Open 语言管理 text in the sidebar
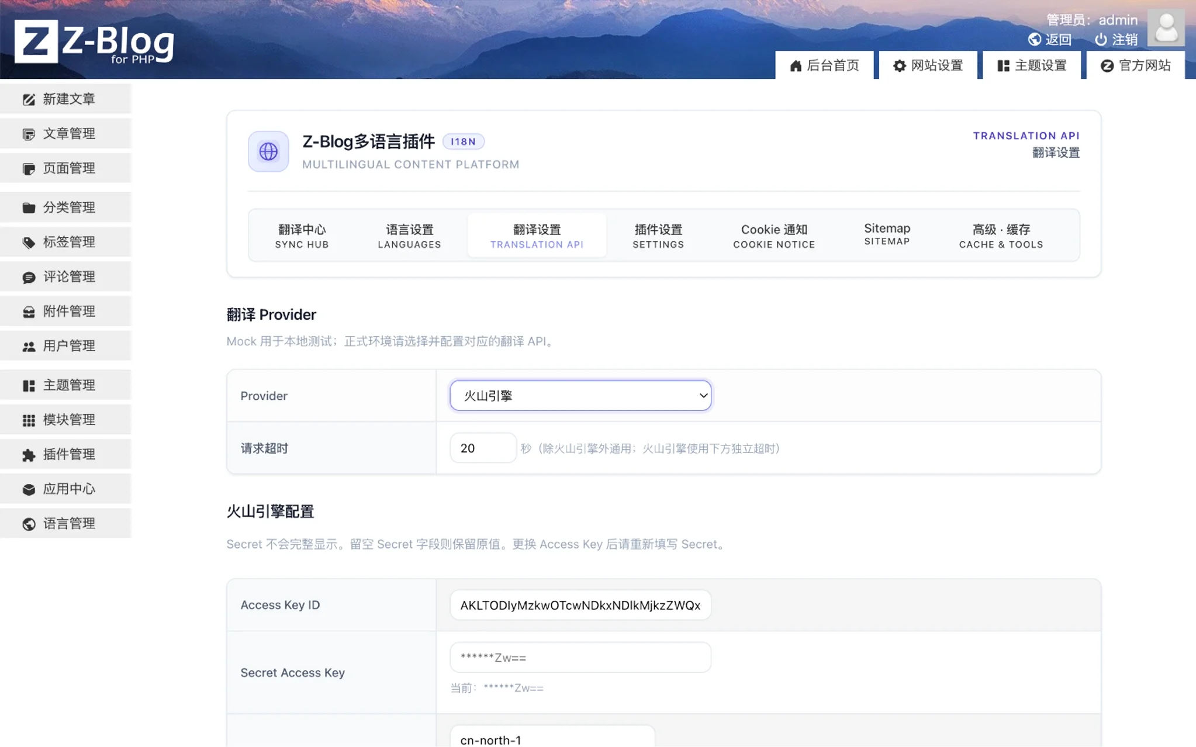The height and width of the screenshot is (747, 1196). [x=69, y=524]
